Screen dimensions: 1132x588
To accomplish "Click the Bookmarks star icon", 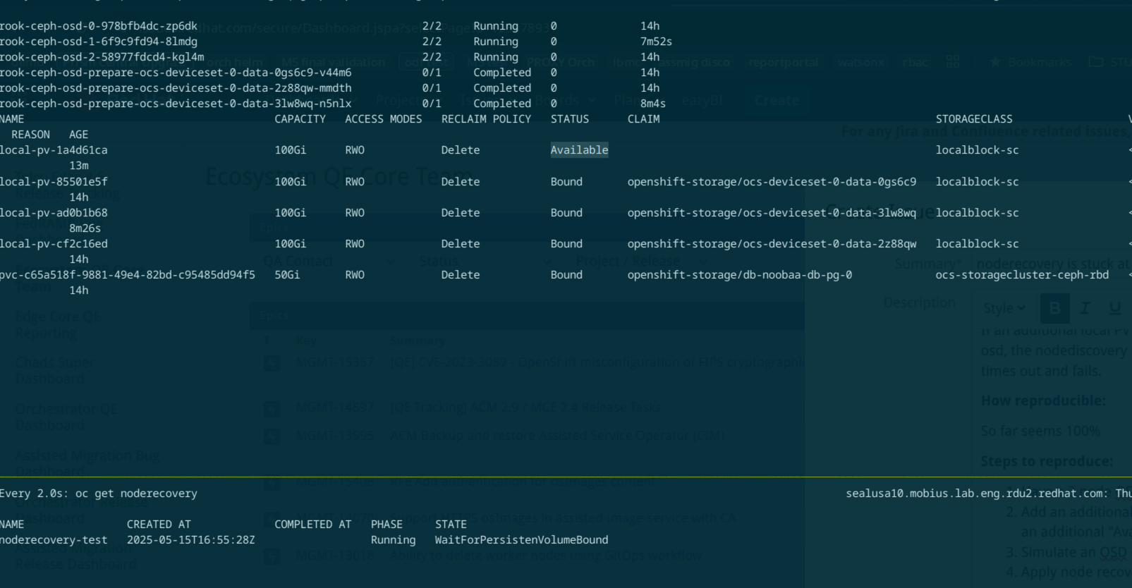I will (x=995, y=62).
